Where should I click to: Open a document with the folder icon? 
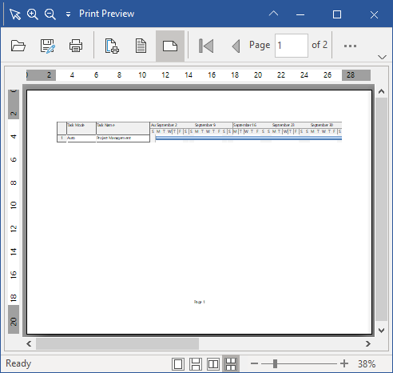coord(18,46)
